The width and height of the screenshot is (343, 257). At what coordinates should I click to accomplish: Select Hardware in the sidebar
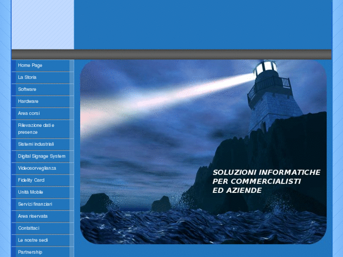(x=42, y=101)
